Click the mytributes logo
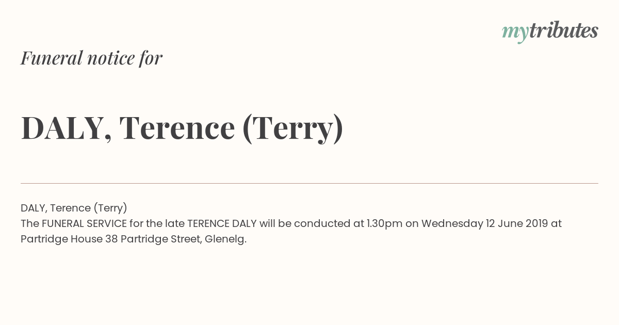Viewport: 619px width, 325px height. point(550,31)
